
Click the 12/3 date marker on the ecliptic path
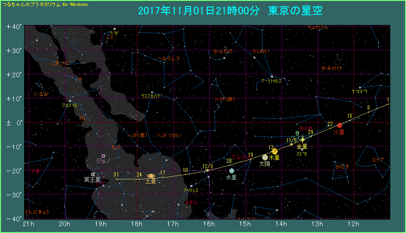click(x=207, y=166)
